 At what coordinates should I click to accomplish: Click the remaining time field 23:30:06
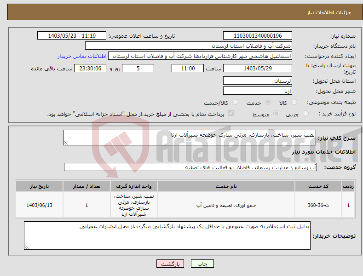[x=90, y=68]
